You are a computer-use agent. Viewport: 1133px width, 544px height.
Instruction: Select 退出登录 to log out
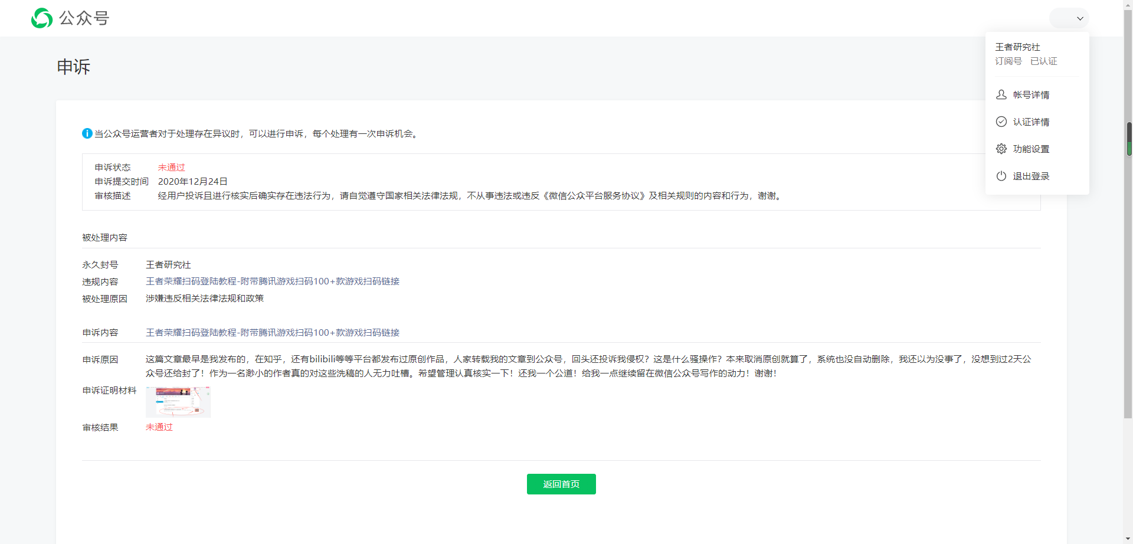[x=1031, y=176]
